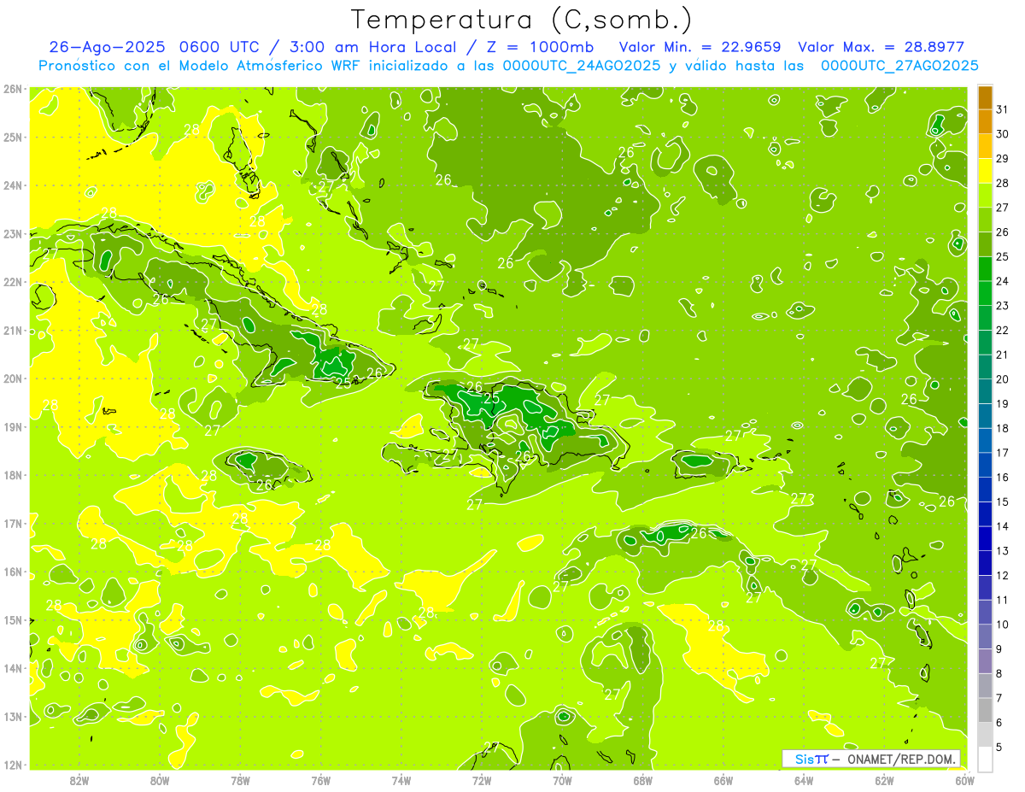Click the 17N latitude axis label
1025x792 pixels.
click(x=13, y=524)
